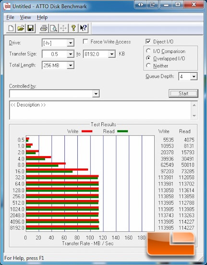Click write value 113743
207x265 pixels.
(x=166, y=215)
